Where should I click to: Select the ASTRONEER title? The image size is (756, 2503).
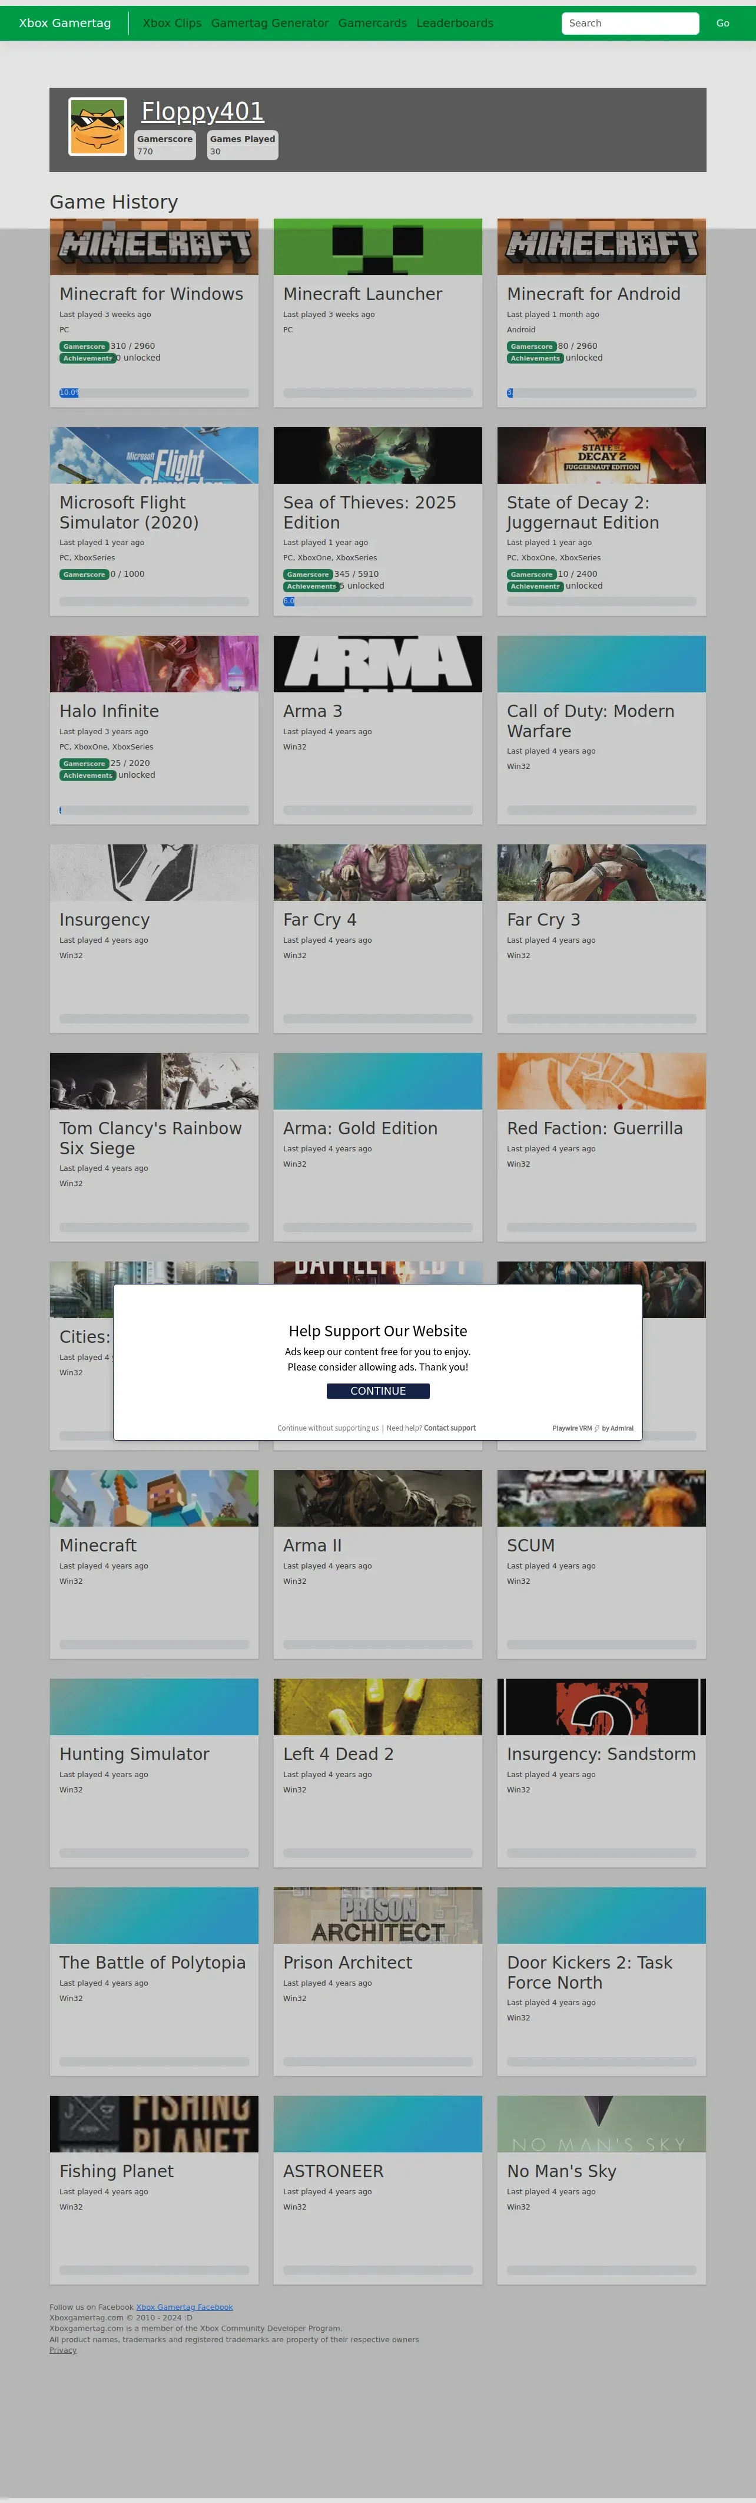click(x=333, y=2171)
